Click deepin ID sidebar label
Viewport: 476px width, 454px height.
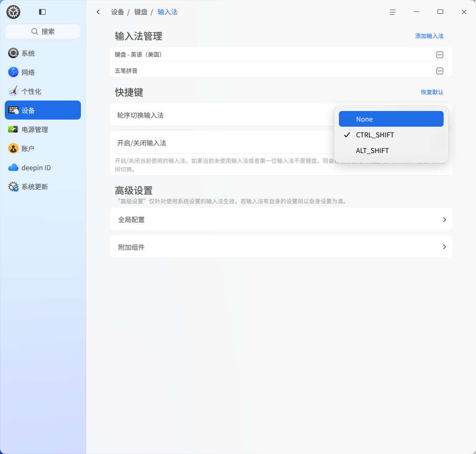[x=36, y=167]
